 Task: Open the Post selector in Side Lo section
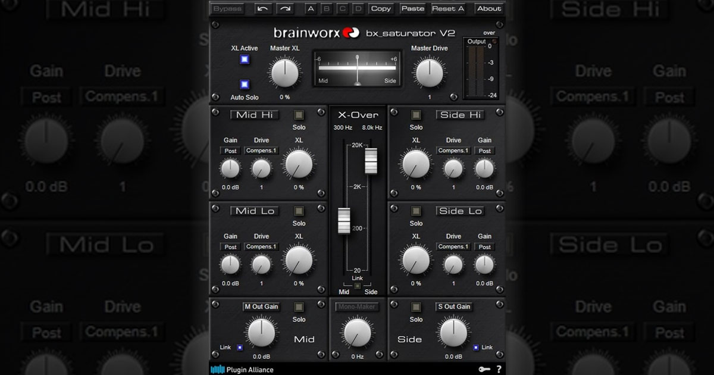pyautogui.click(x=485, y=246)
